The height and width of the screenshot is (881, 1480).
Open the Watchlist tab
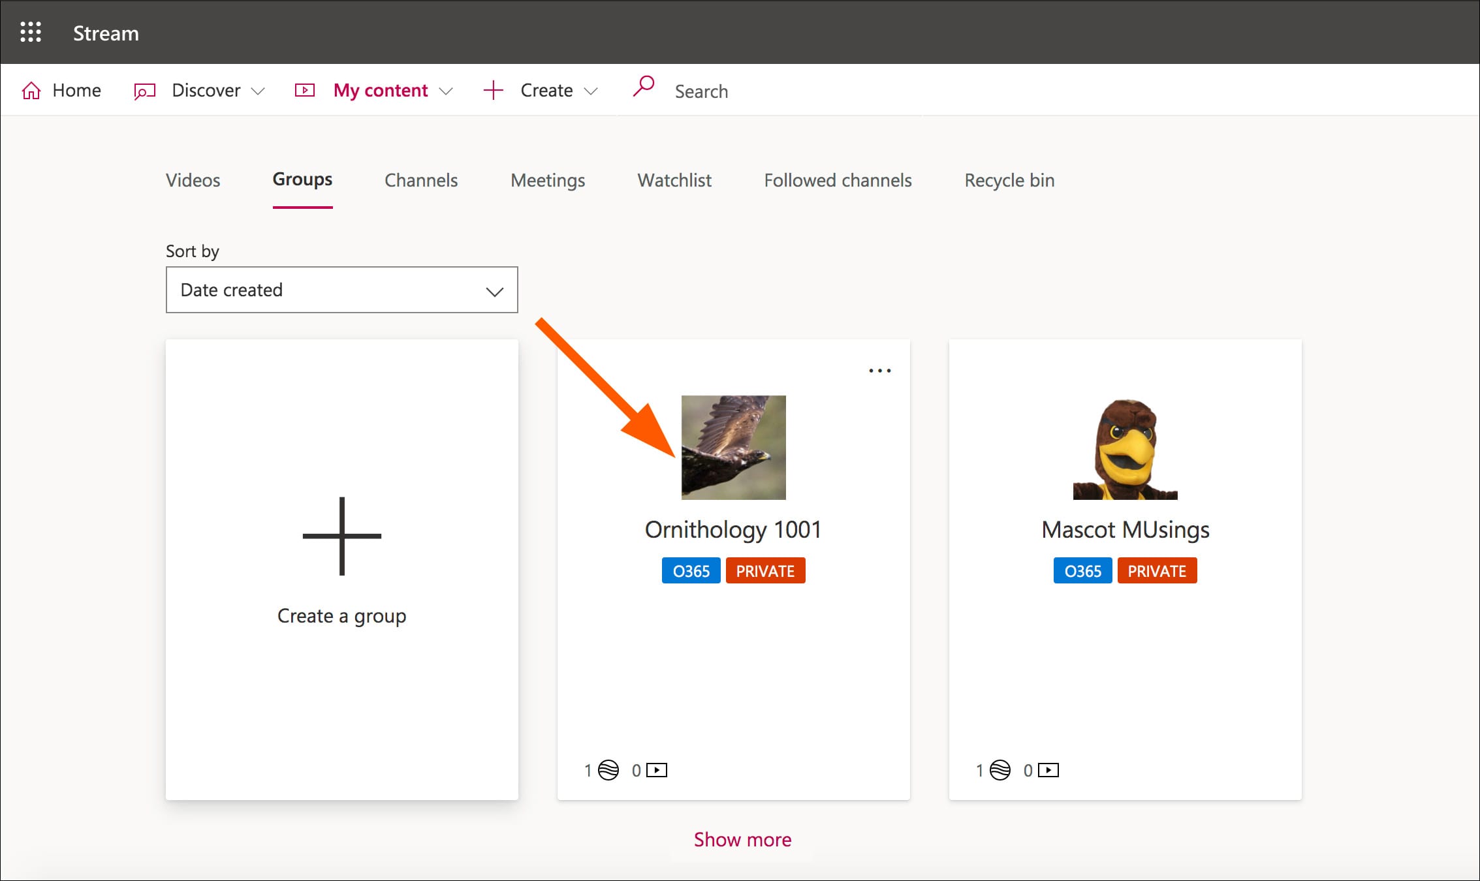[674, 180]
